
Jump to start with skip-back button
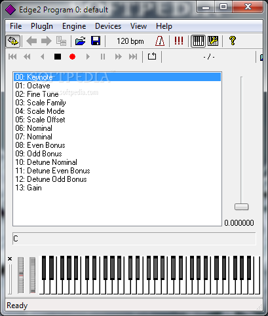(12, 57)
